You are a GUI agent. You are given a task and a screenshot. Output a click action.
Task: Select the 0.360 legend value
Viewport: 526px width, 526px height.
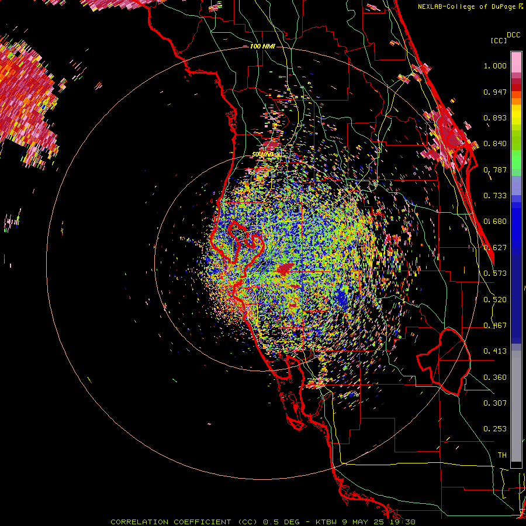click(495, 378)
